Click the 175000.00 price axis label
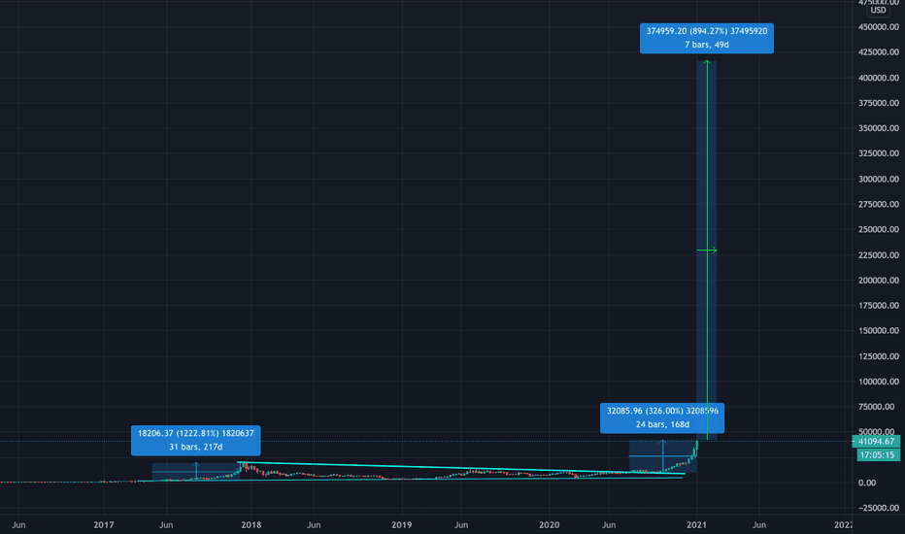 tap(879, 306)
